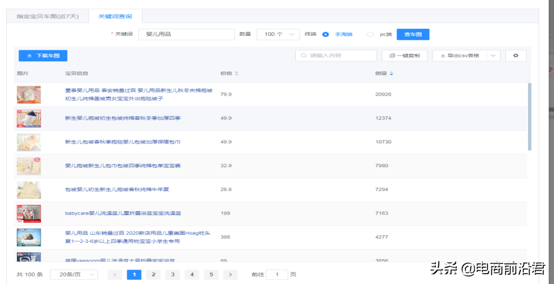
Task: Click the 下载车图 download button
Action: click(43, 56)
